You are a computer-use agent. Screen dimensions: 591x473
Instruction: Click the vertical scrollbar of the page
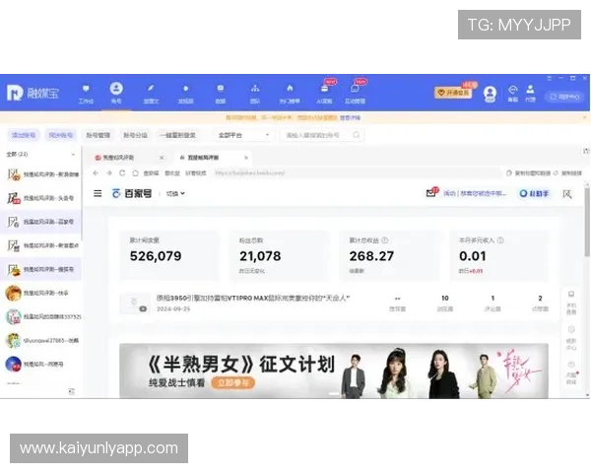click(587, 223)
